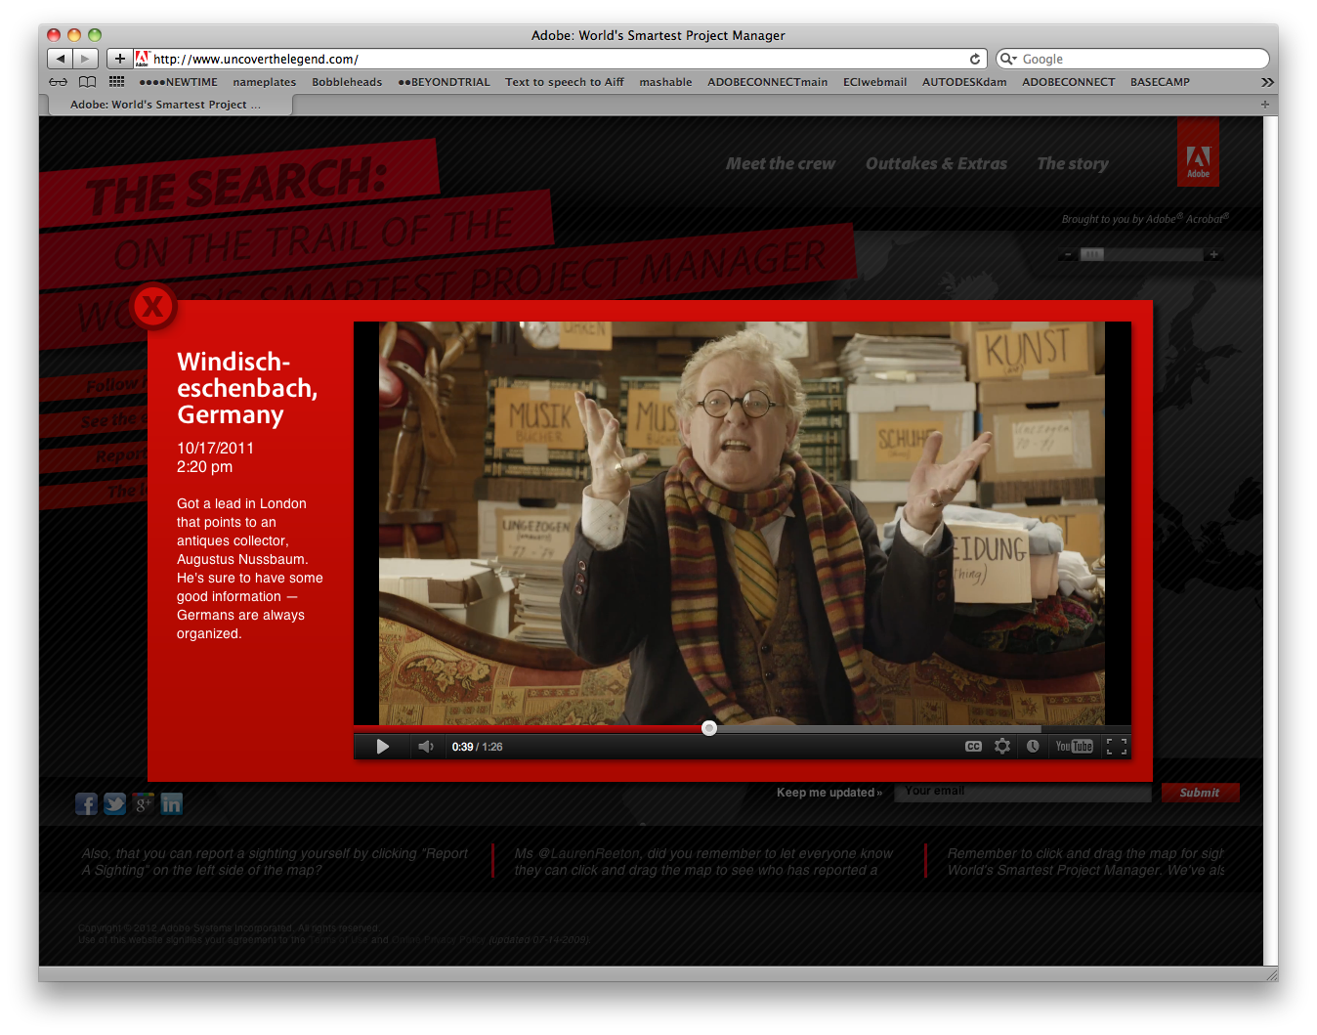Open video on YouTube logo
This screenshot has height=1035, width=1317.
point(1074,747)
